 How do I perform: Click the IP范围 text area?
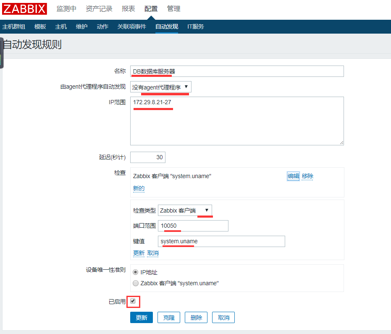[237, 121]
